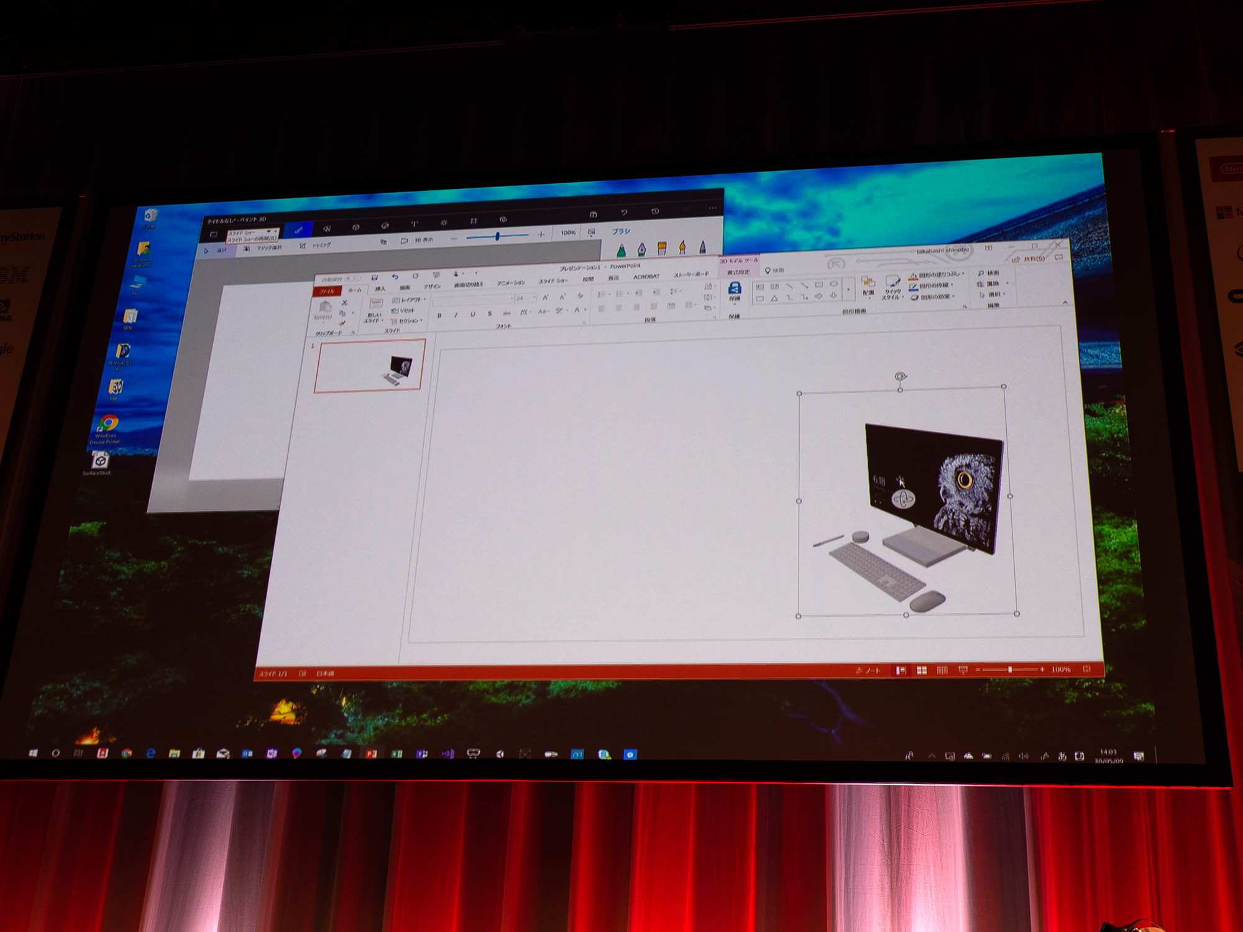Viewport: 1243px width, 932px height.
Task: Toggle Italic formatting in font group
Action: 456,315
